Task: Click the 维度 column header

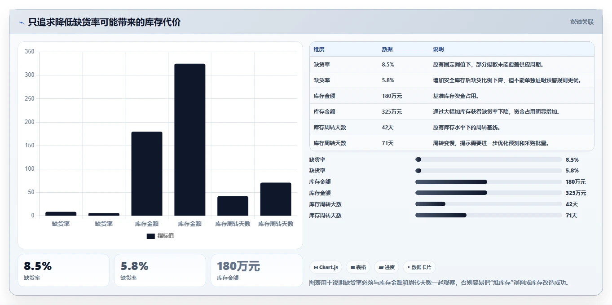Action: point(319,49)
